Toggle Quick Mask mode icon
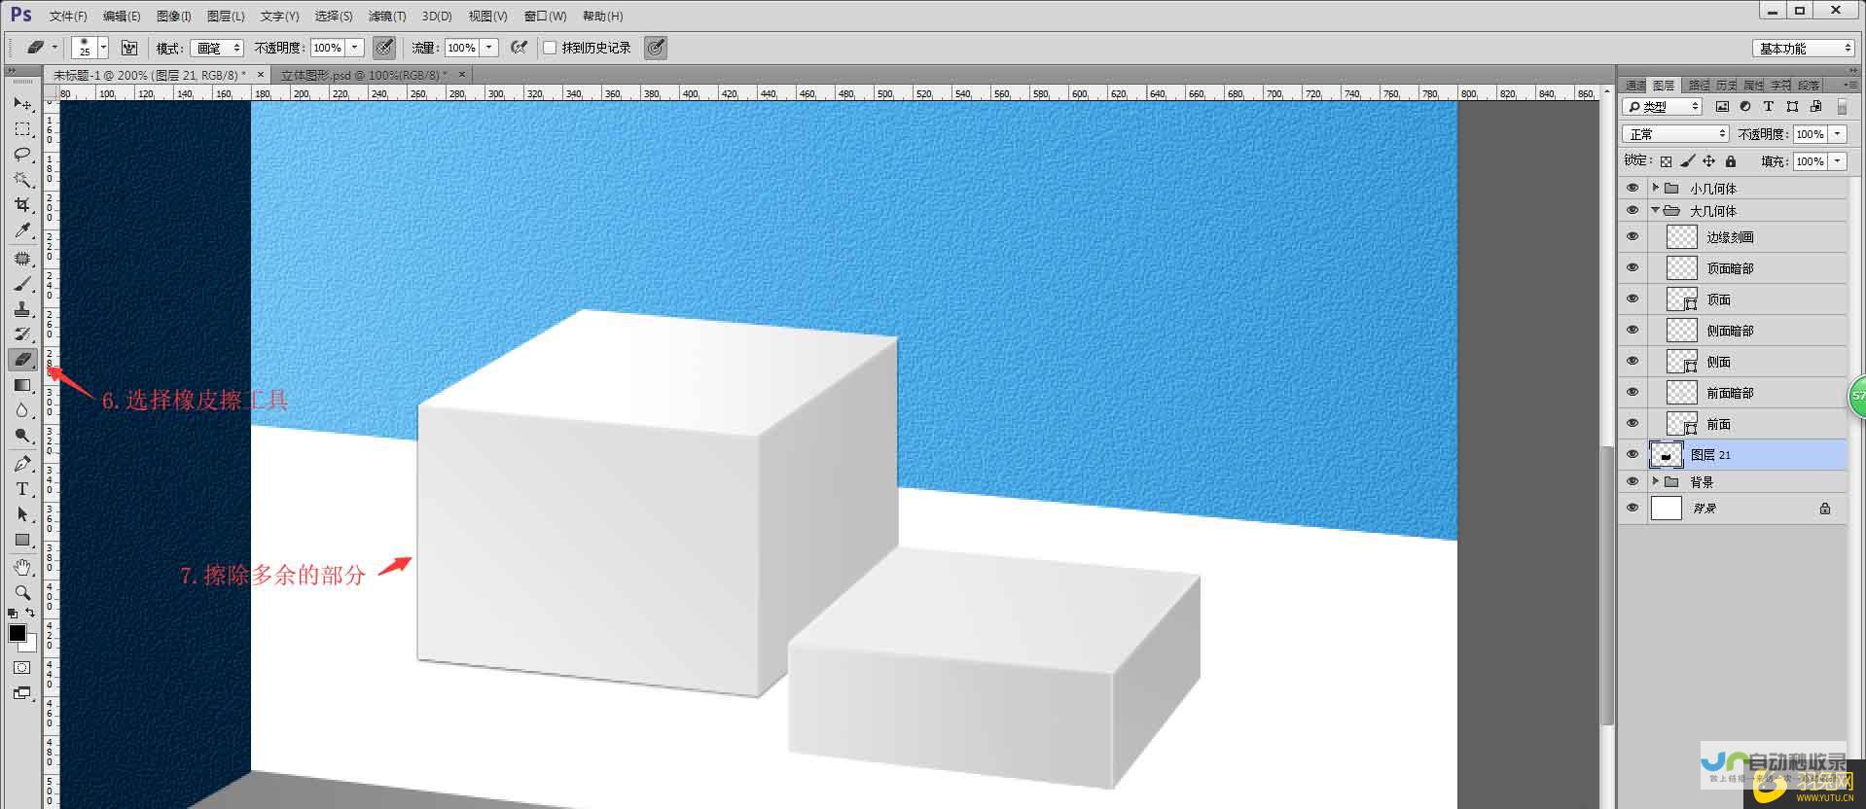The image size is (1866, 809). click(x=22, y=668)
